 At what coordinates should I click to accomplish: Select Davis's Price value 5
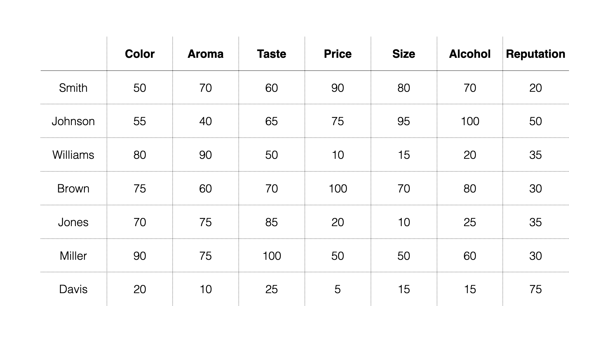(x=338, y=289)
